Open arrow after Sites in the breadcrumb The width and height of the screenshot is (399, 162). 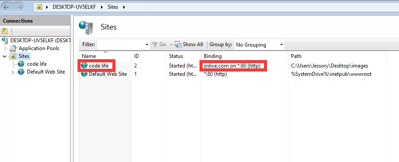[x=124, y=7]
